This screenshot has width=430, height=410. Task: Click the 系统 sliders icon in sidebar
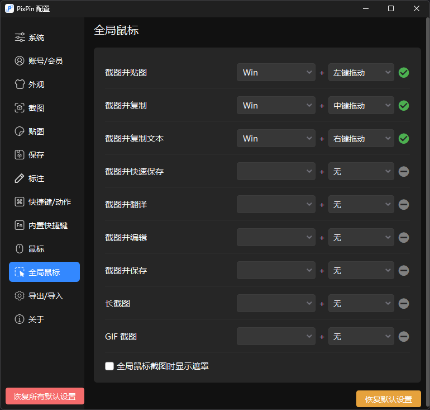(x=20, y=37)
